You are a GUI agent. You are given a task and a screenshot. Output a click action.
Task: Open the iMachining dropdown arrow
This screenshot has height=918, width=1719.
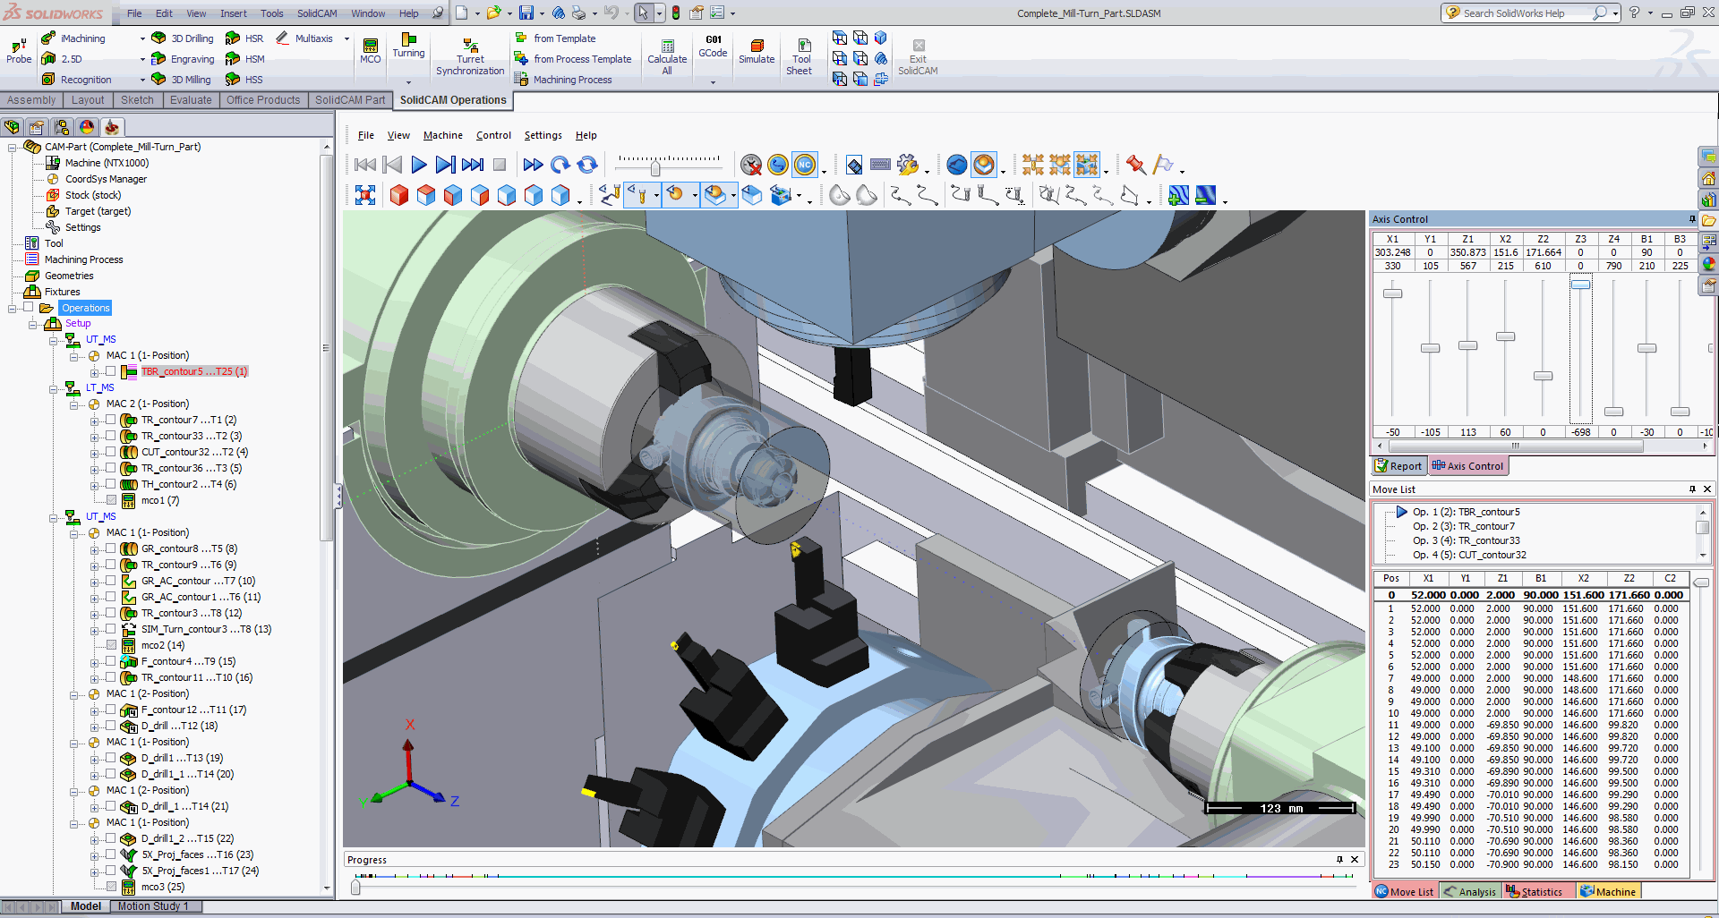(x=142, y=39)
